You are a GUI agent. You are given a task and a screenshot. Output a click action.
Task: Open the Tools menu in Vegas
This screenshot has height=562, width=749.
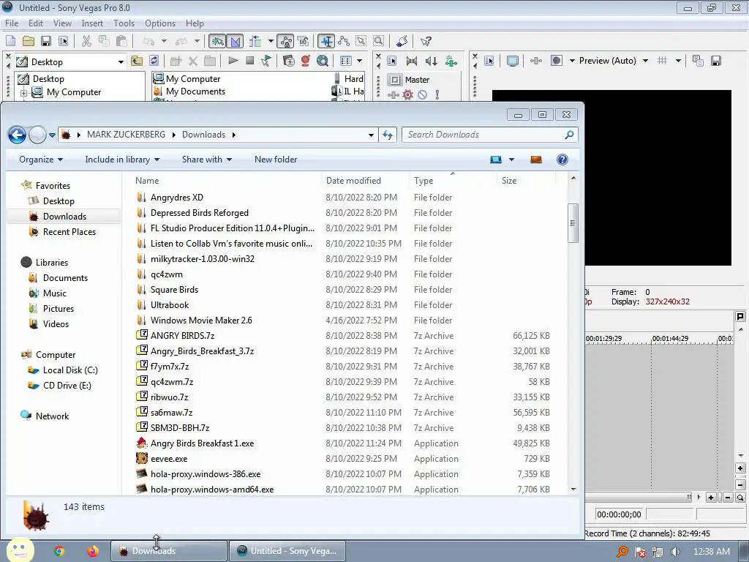coord(124,23)
